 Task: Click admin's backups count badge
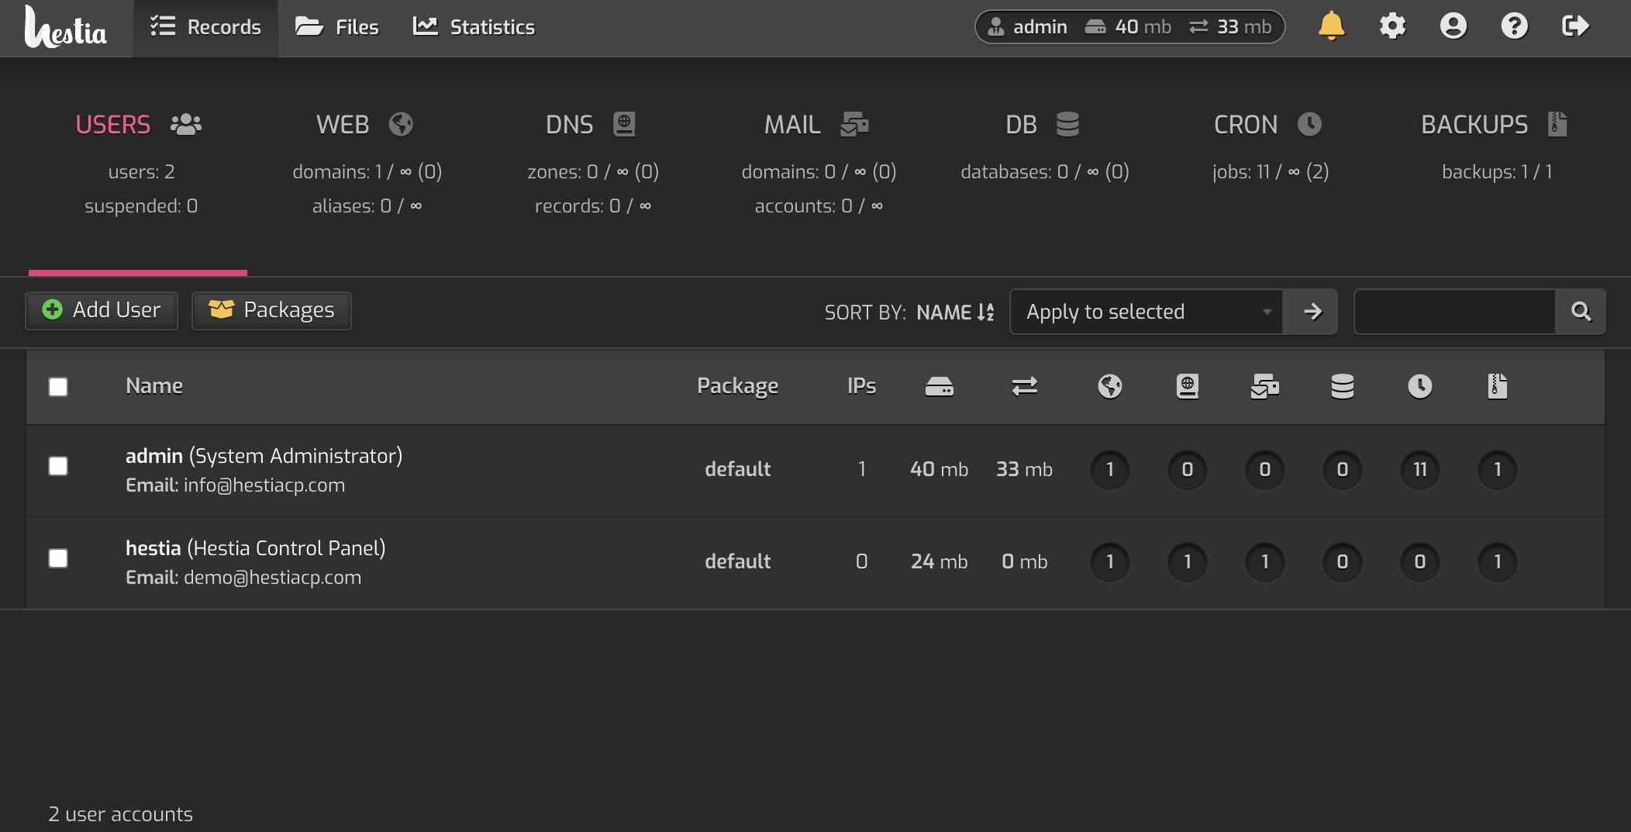[1497, 469]
